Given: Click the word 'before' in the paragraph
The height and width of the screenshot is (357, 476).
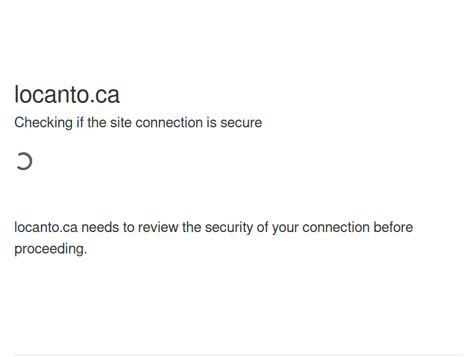Looking at the screenshot, I should click(x=393, y=227).
